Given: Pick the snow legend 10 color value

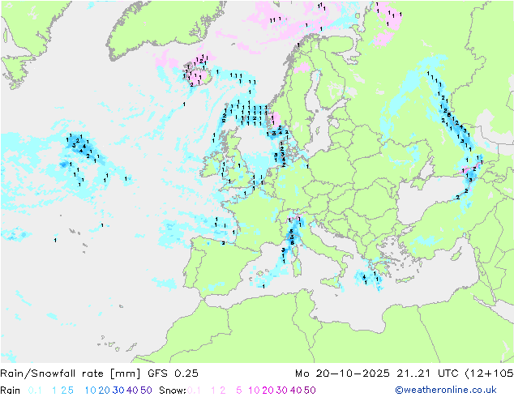Looking at the screenshot, I should (254, 391).
